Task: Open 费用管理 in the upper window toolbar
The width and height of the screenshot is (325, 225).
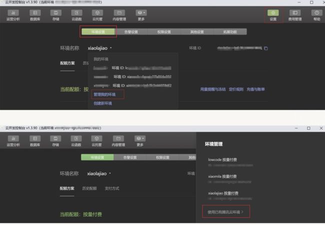Action: [x=295, y=15]
